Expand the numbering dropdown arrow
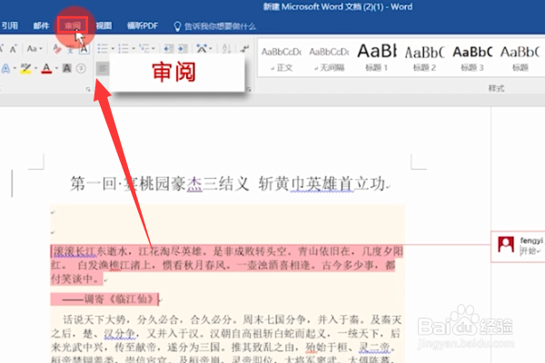This screenshot has width=545, height=363. tap(134, 49)
